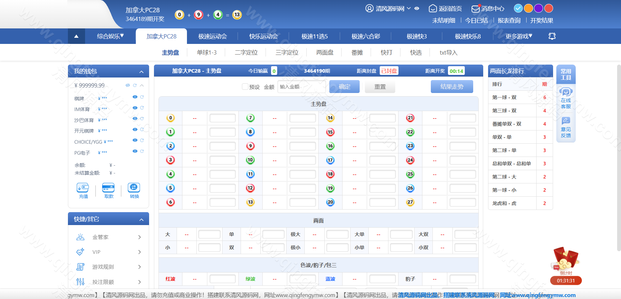Click the 转换 transfer icon
This screenshot has width=621, height=299.
tap(134, 188)
